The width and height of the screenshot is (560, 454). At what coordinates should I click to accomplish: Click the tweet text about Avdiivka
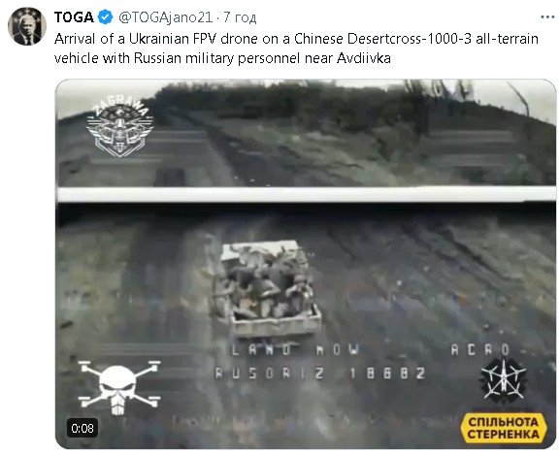tap(296, 49)
